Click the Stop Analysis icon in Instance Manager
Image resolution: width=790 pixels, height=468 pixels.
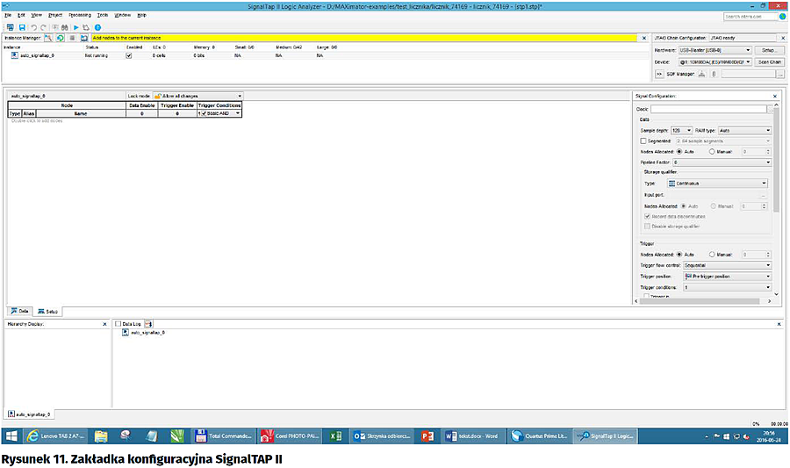[72, 39]
